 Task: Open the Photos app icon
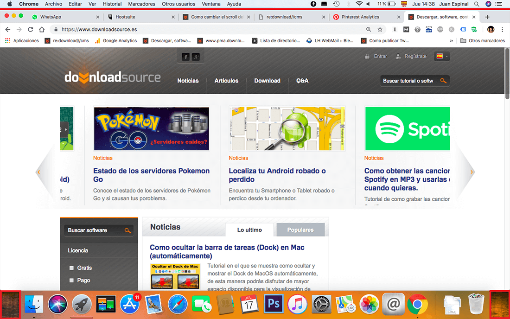tap(369, 304)
